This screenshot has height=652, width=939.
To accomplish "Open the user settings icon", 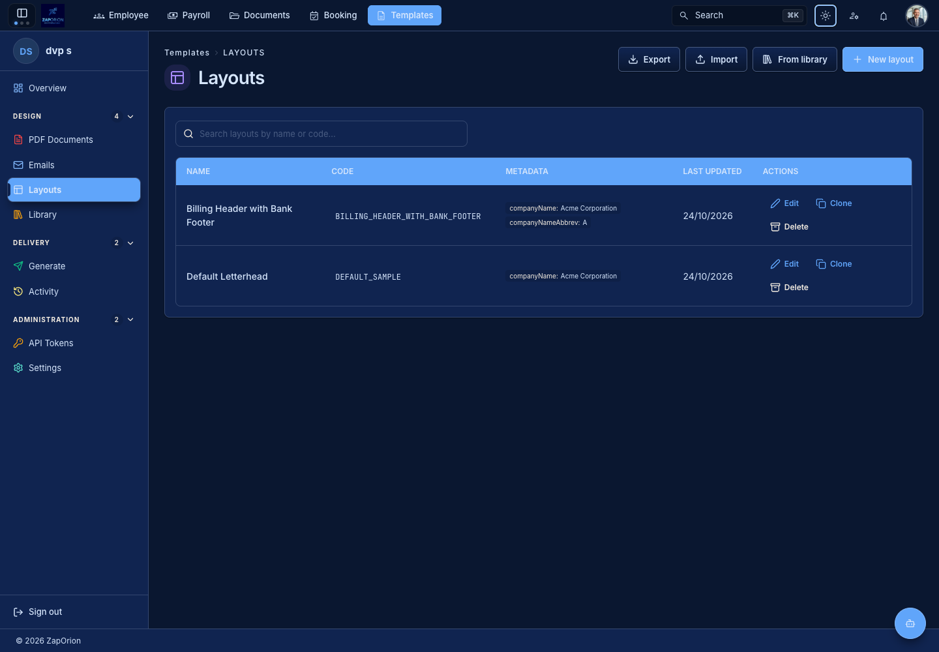I will point(854,16).
